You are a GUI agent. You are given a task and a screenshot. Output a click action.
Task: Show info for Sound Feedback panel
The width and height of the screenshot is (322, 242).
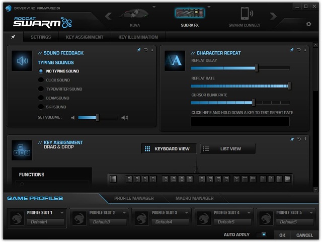152,49
